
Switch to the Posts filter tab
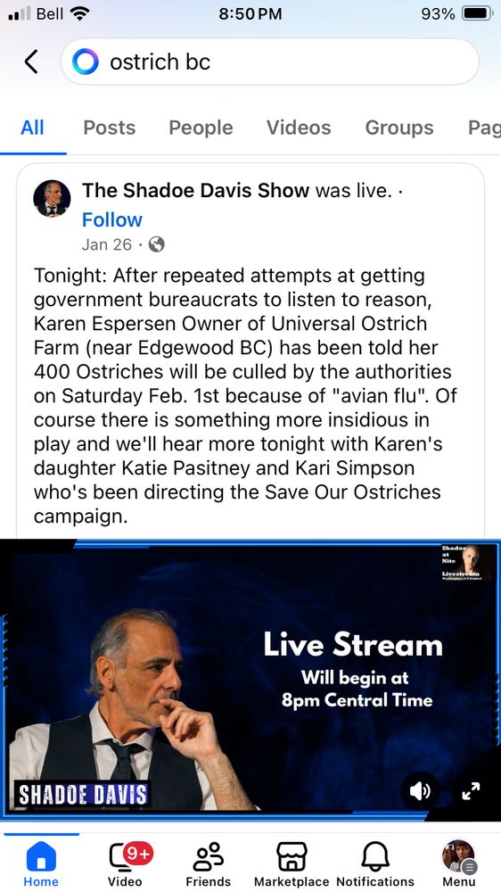point(109,128)
